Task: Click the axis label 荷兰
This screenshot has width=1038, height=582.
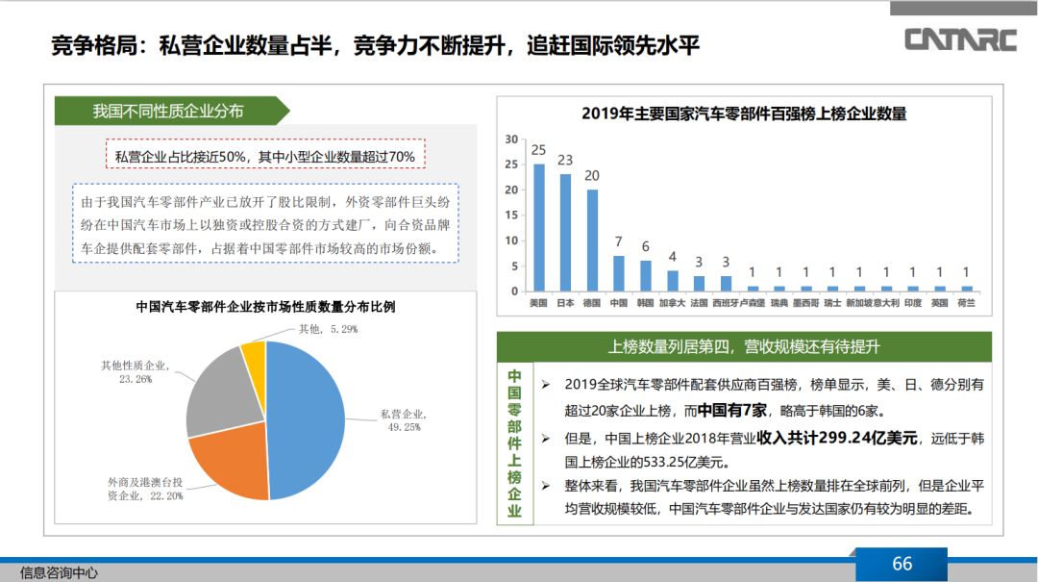Action: [x=967, y=303]
